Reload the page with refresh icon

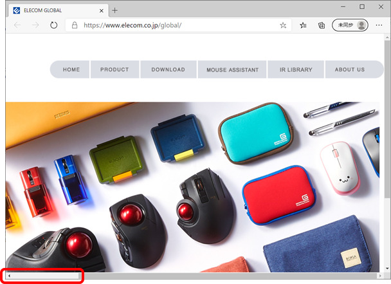tap(53, 25)
